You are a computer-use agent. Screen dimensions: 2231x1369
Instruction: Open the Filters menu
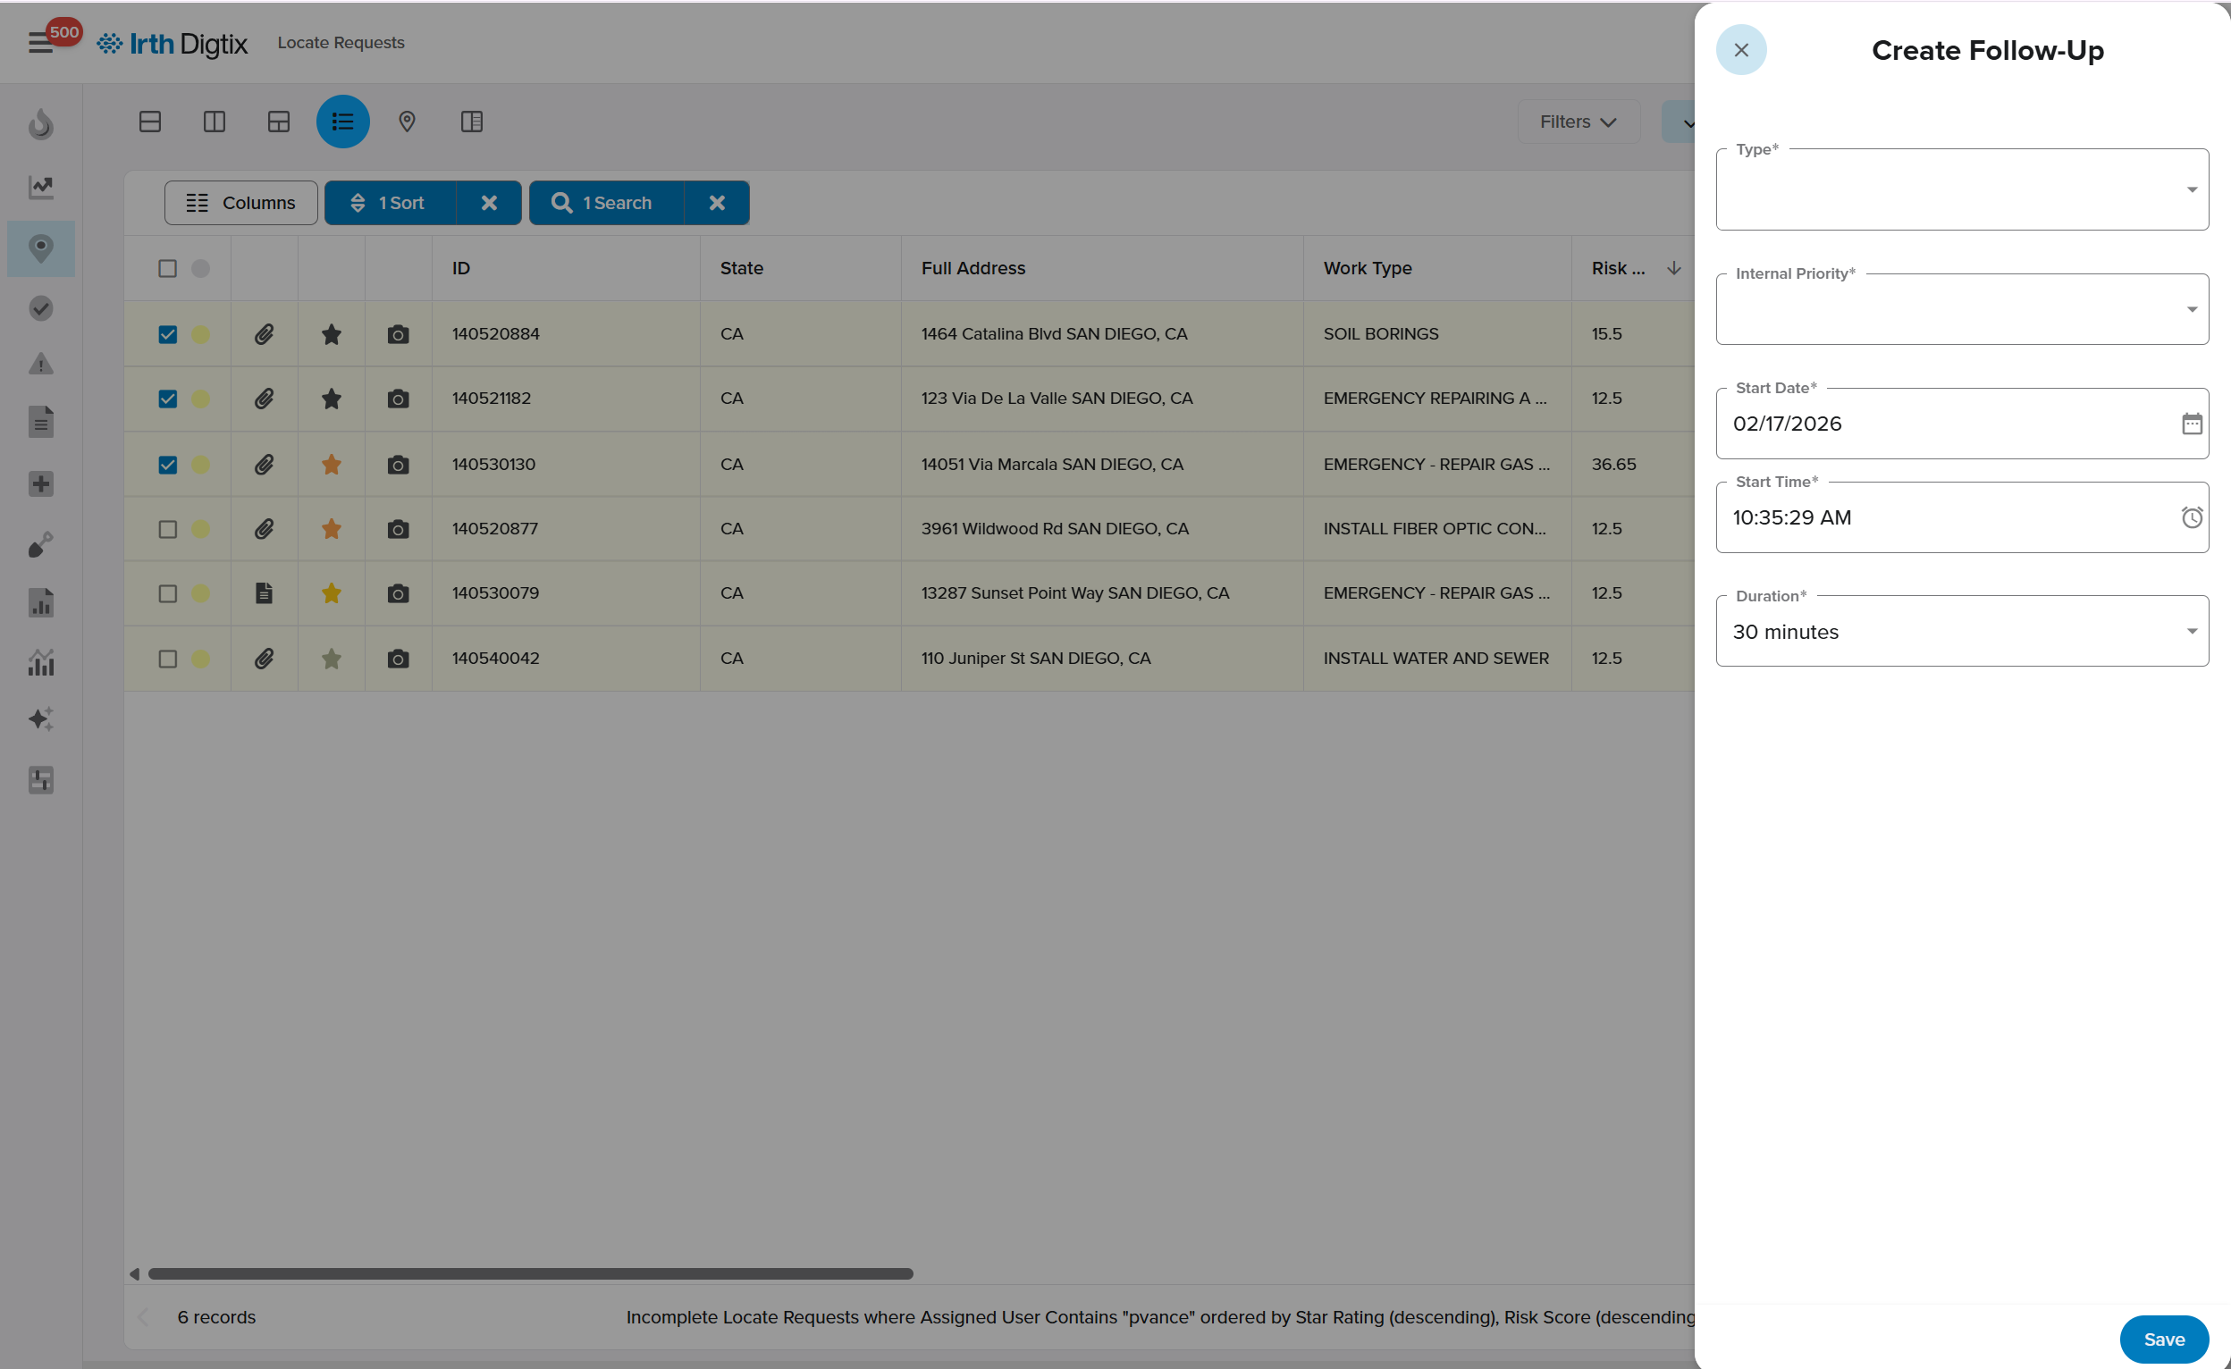click(1578, 122)
